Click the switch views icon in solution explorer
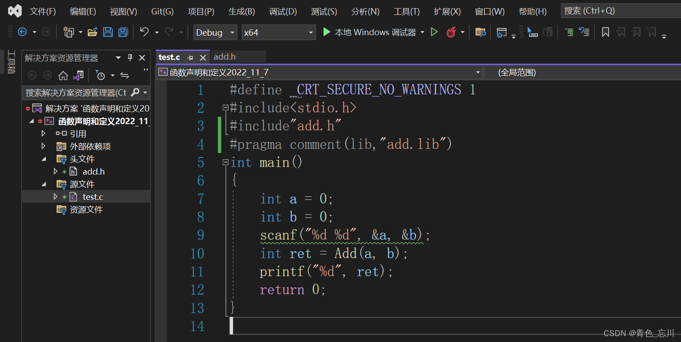681x342 pixels. pyautogui.click(x=78, y=75)
